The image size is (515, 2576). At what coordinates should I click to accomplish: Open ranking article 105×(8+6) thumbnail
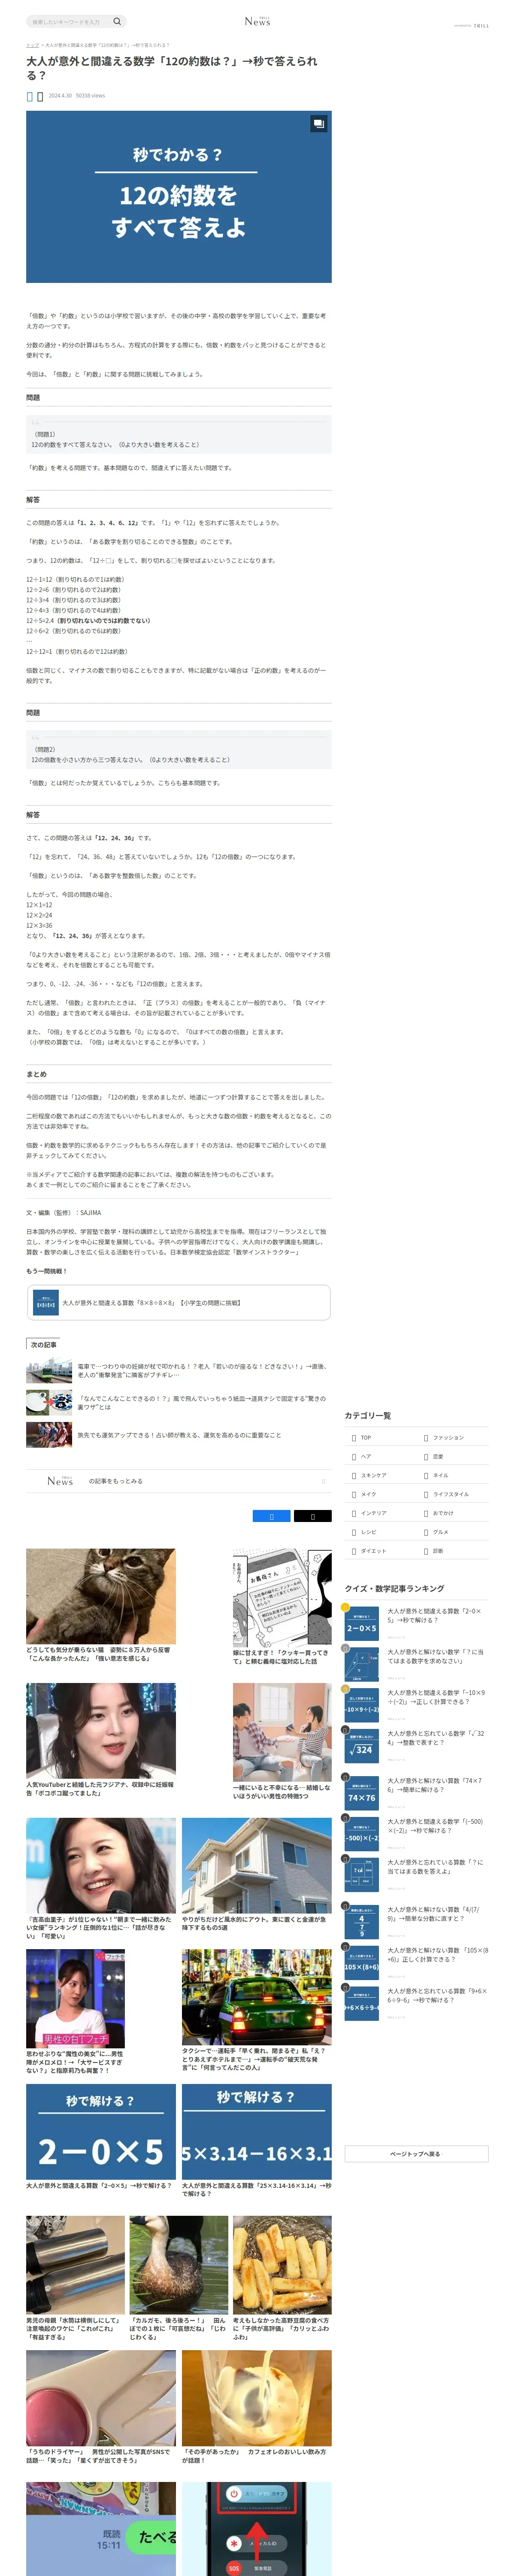pyautogui.click(x=362, y=1963)
